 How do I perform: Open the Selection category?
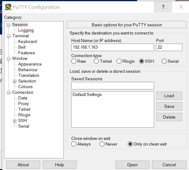(27, 81)
